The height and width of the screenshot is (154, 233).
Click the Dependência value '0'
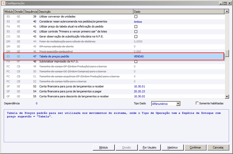pos(37,103)
